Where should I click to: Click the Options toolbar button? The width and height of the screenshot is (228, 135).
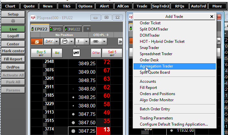pyautogui.click(x=86, y=6)
